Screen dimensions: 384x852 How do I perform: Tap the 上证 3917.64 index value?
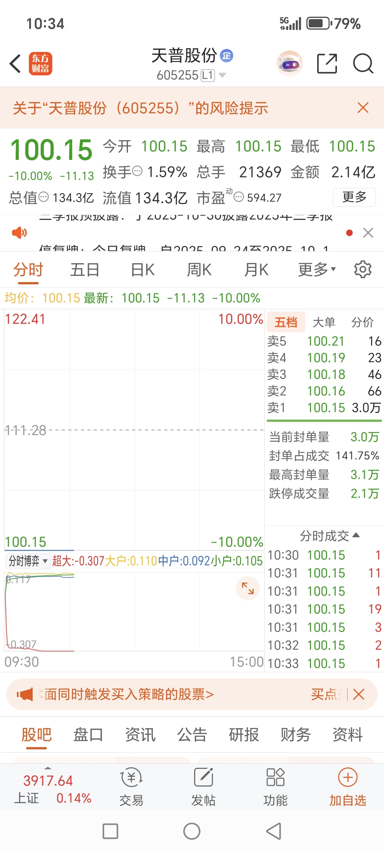[48, 781]
